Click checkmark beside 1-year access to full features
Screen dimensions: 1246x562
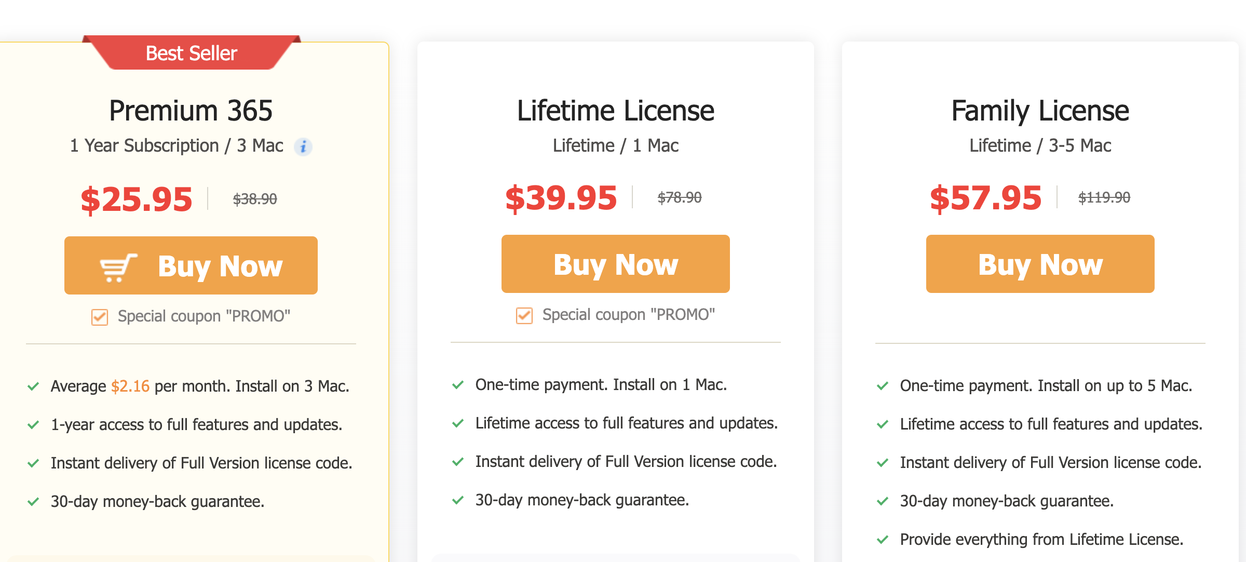pos(33,425)
